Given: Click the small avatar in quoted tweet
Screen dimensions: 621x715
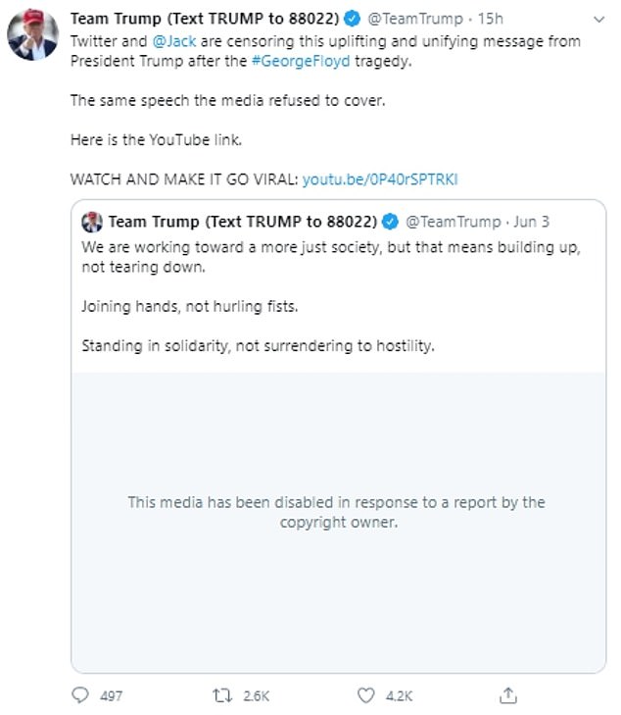Looking at the screenshot, I should tap(92, 222).
